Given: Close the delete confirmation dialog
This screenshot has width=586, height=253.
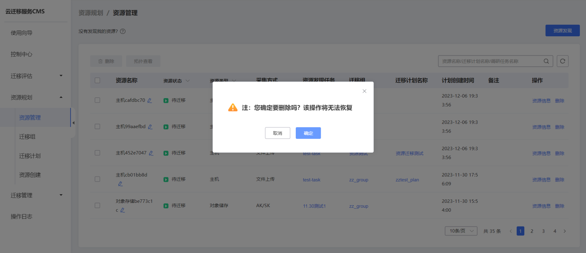Looking at the screenshot, I should coord(364,91).
